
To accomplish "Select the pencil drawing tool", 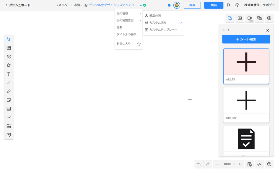I will point(9,91).
